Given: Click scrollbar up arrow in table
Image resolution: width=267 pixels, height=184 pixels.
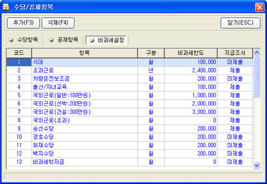Looking at the screenshot, I should (257, 52).
